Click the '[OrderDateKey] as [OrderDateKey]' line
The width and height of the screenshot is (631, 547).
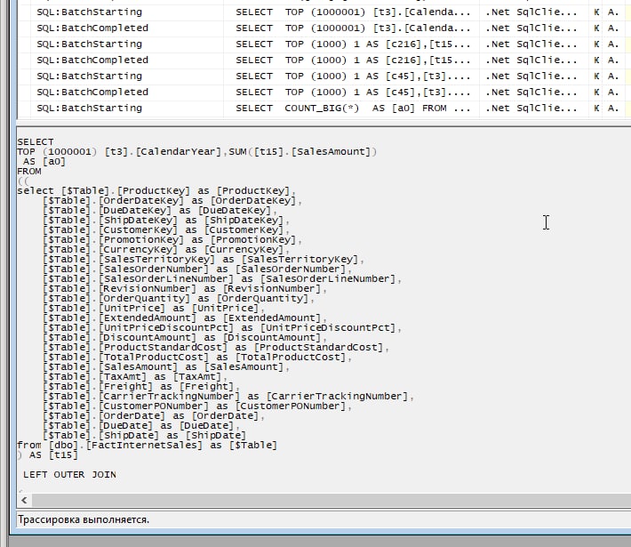(x=172, y=201)
